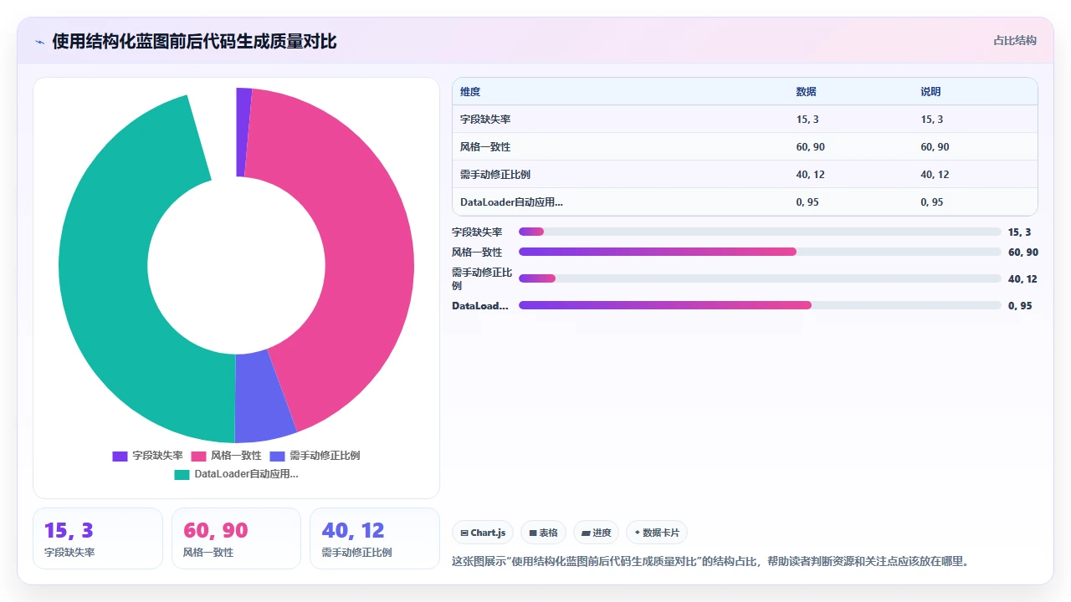1071x602 pixels.
Task: Click the DataLoad… progress bar
Action: [x=760, y=305]
